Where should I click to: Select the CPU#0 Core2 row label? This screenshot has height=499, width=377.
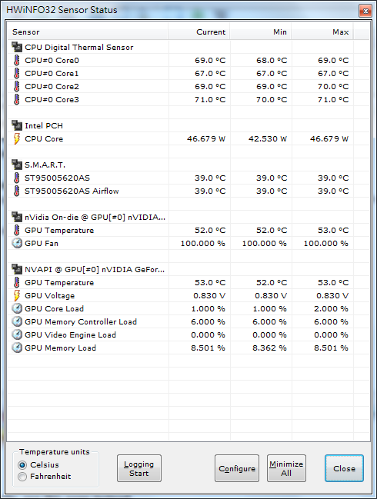(x=52, y=86)
